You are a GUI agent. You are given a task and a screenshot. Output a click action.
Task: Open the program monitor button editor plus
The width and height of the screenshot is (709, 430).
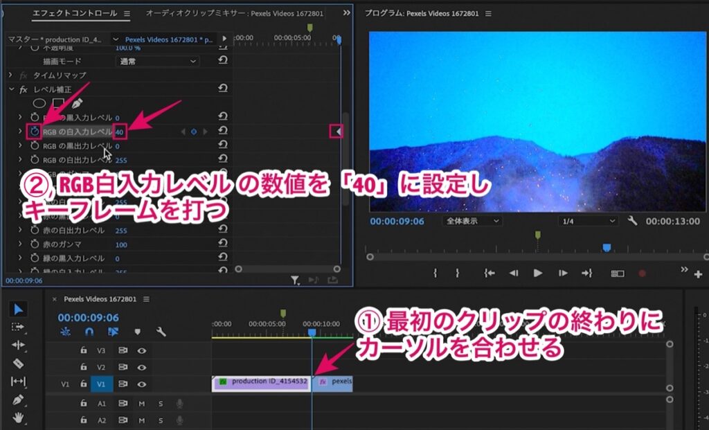point(698,274)
